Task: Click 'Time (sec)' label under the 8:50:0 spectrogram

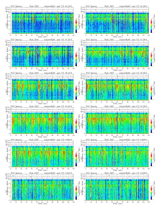Action: coord(118,103)
